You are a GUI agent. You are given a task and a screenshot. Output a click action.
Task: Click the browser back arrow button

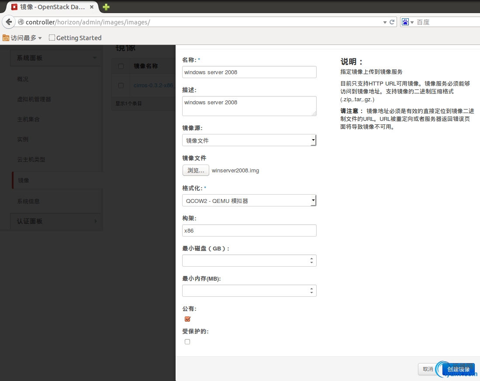tap(9, 22)
